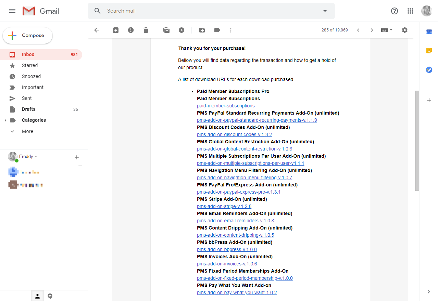Open the pms-add-on-email-reminders-v.1.0.8 link

click(x=235, y=221)
